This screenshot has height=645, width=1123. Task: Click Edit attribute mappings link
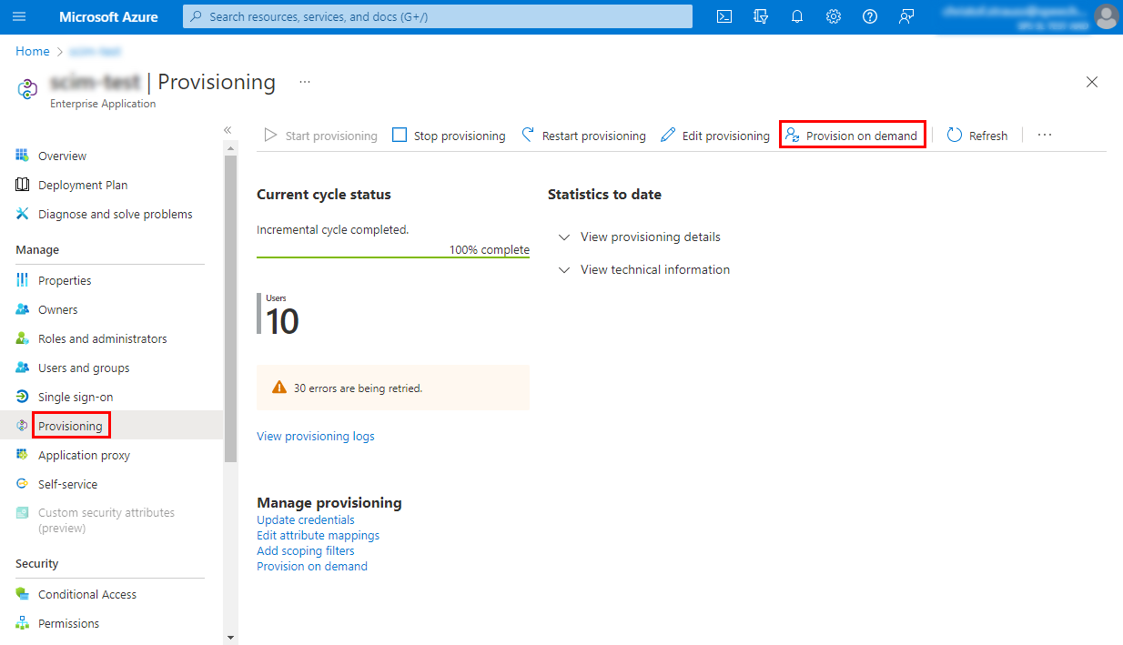(x=319, y=535)
